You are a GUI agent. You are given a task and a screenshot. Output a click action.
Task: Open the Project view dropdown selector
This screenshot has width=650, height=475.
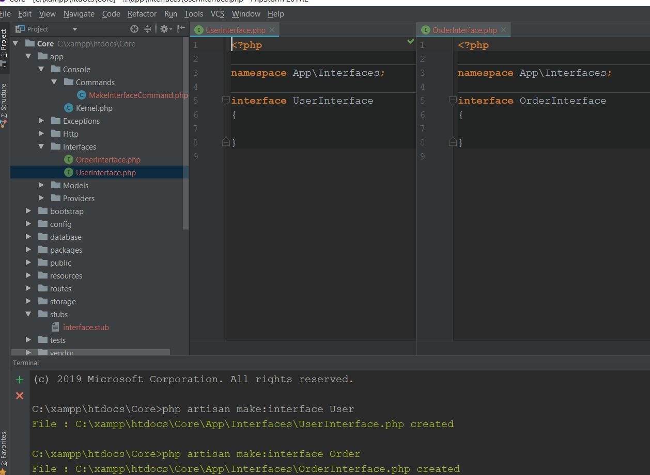coord(75,29)
